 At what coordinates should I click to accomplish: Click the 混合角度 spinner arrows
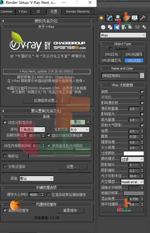pos(142,199)
